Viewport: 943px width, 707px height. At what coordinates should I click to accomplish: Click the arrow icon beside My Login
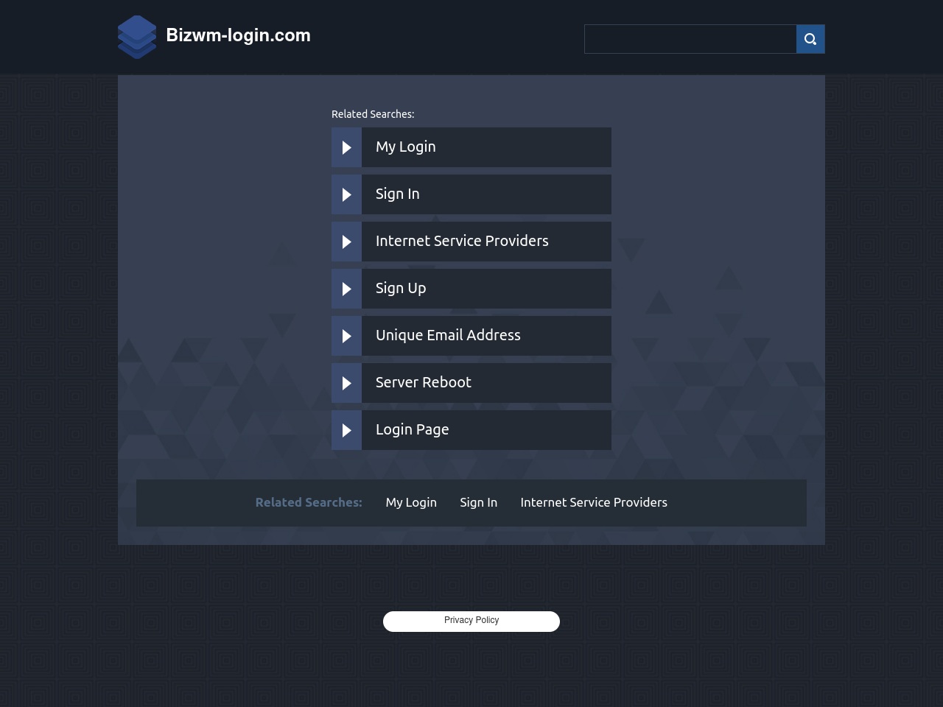[346, 147]
